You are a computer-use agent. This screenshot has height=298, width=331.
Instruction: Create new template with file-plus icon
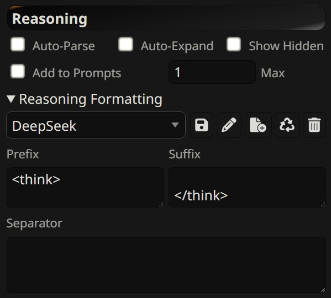pos(258,125)
